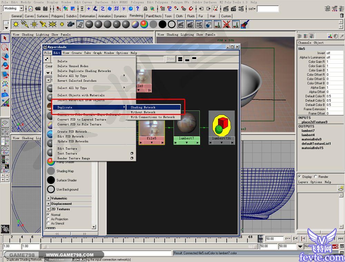Click Surface Shader in Hypershade create list

67,180
